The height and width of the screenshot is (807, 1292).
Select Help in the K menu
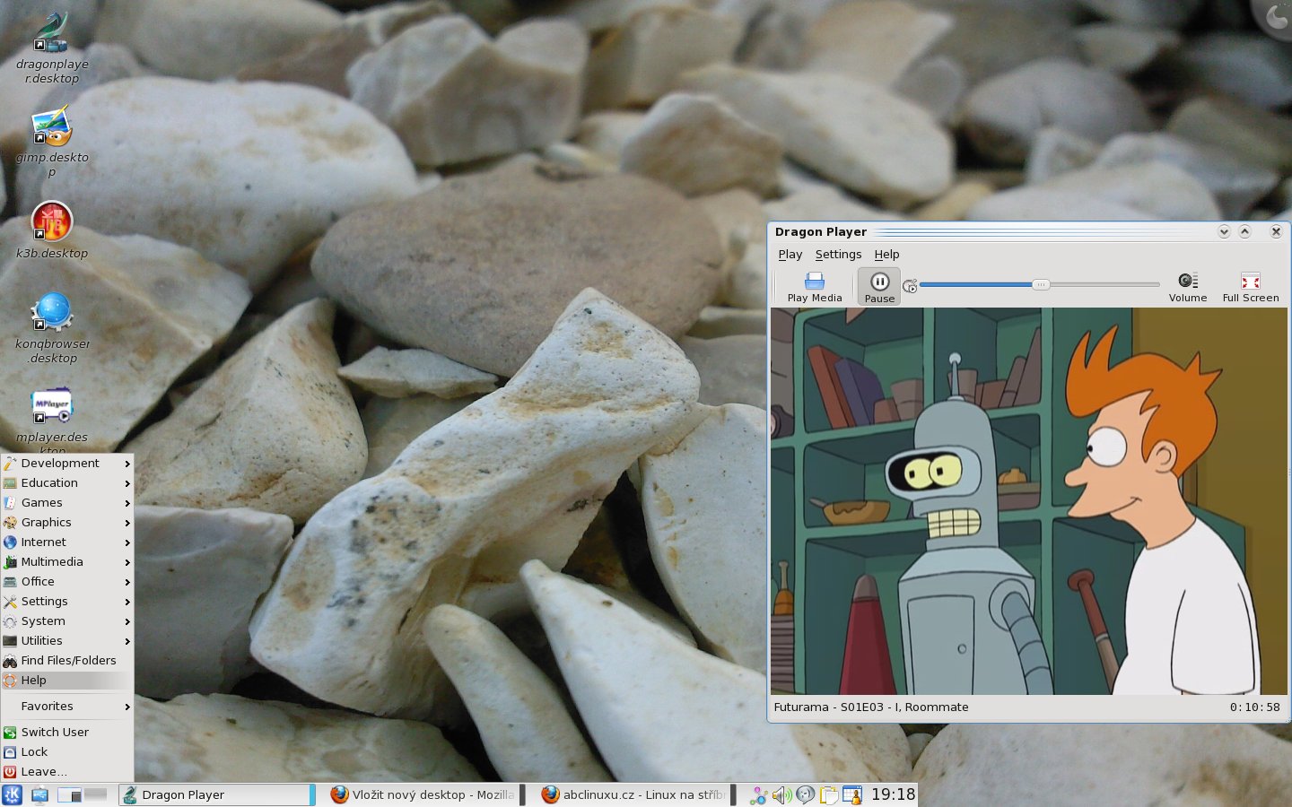67,681
